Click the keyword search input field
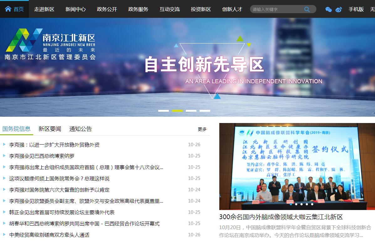Viewport: 375px width, 241px height. pos(276,9)
